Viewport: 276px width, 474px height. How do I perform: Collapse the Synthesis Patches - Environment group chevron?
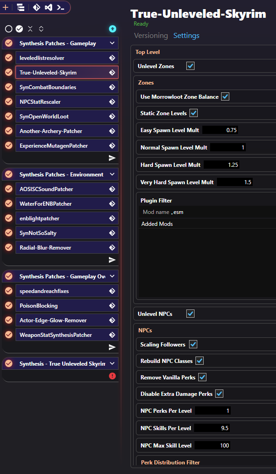[112, 175]
